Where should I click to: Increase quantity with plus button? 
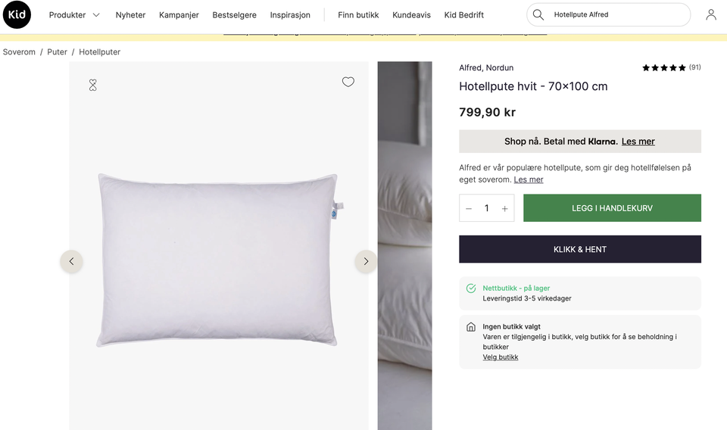tap(504, 209)
